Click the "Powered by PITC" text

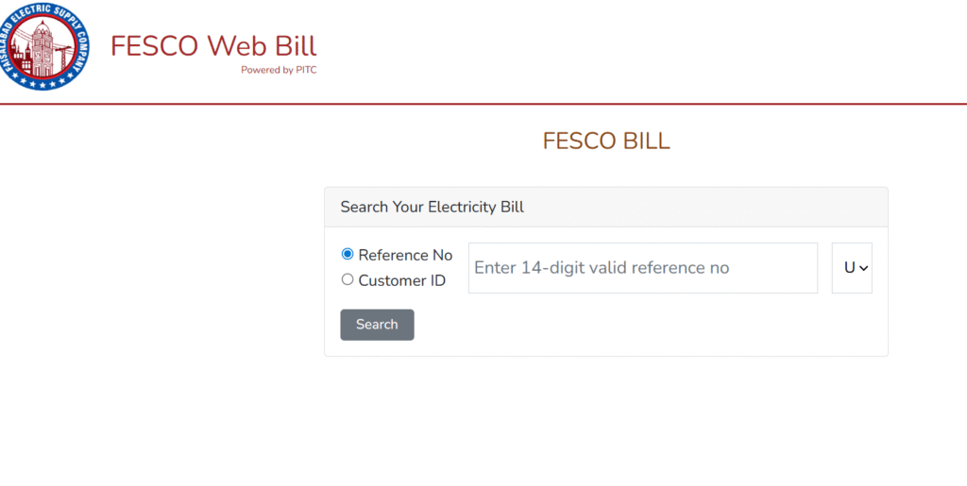(279, 70)
